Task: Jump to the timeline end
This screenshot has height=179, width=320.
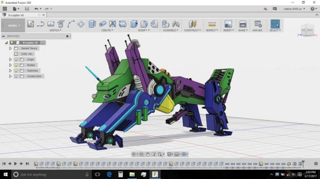Action: [x=27, y=163]
